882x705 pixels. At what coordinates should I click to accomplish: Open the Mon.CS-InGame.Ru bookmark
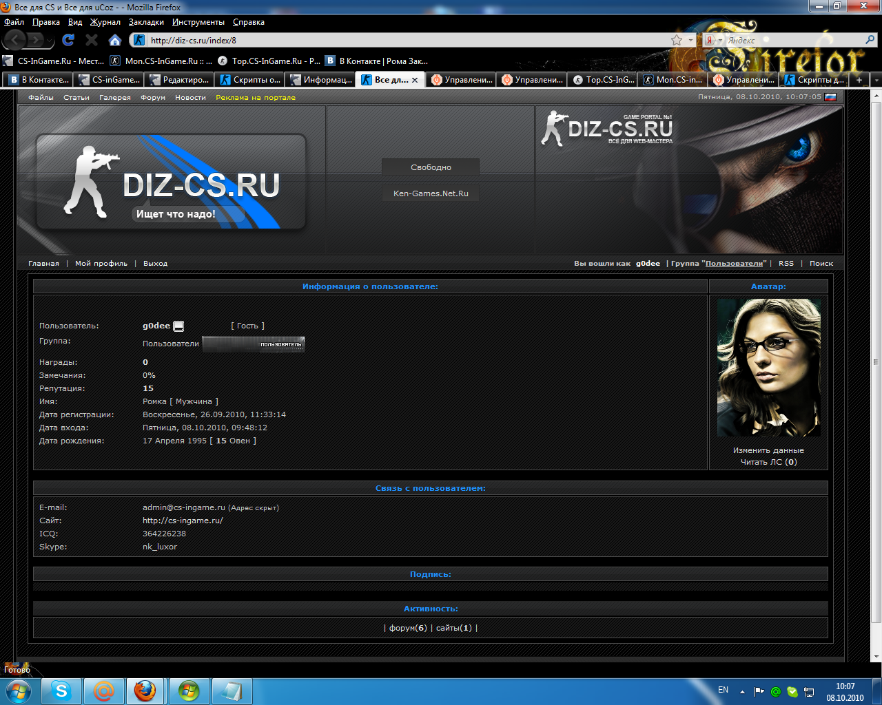pos(161,61)
